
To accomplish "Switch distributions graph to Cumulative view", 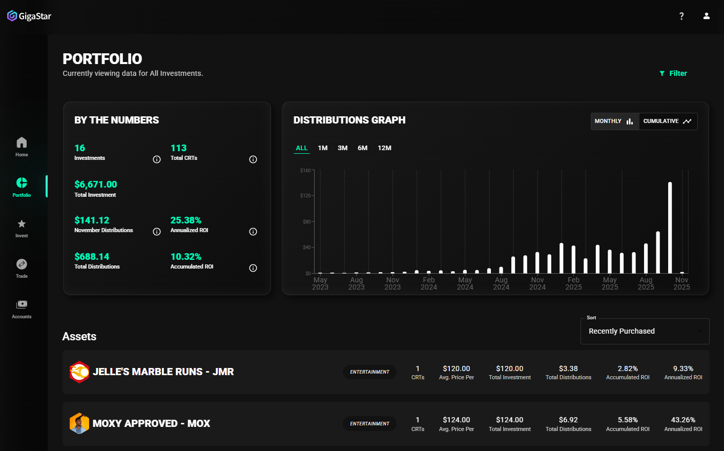I will (x=667, y=121).
